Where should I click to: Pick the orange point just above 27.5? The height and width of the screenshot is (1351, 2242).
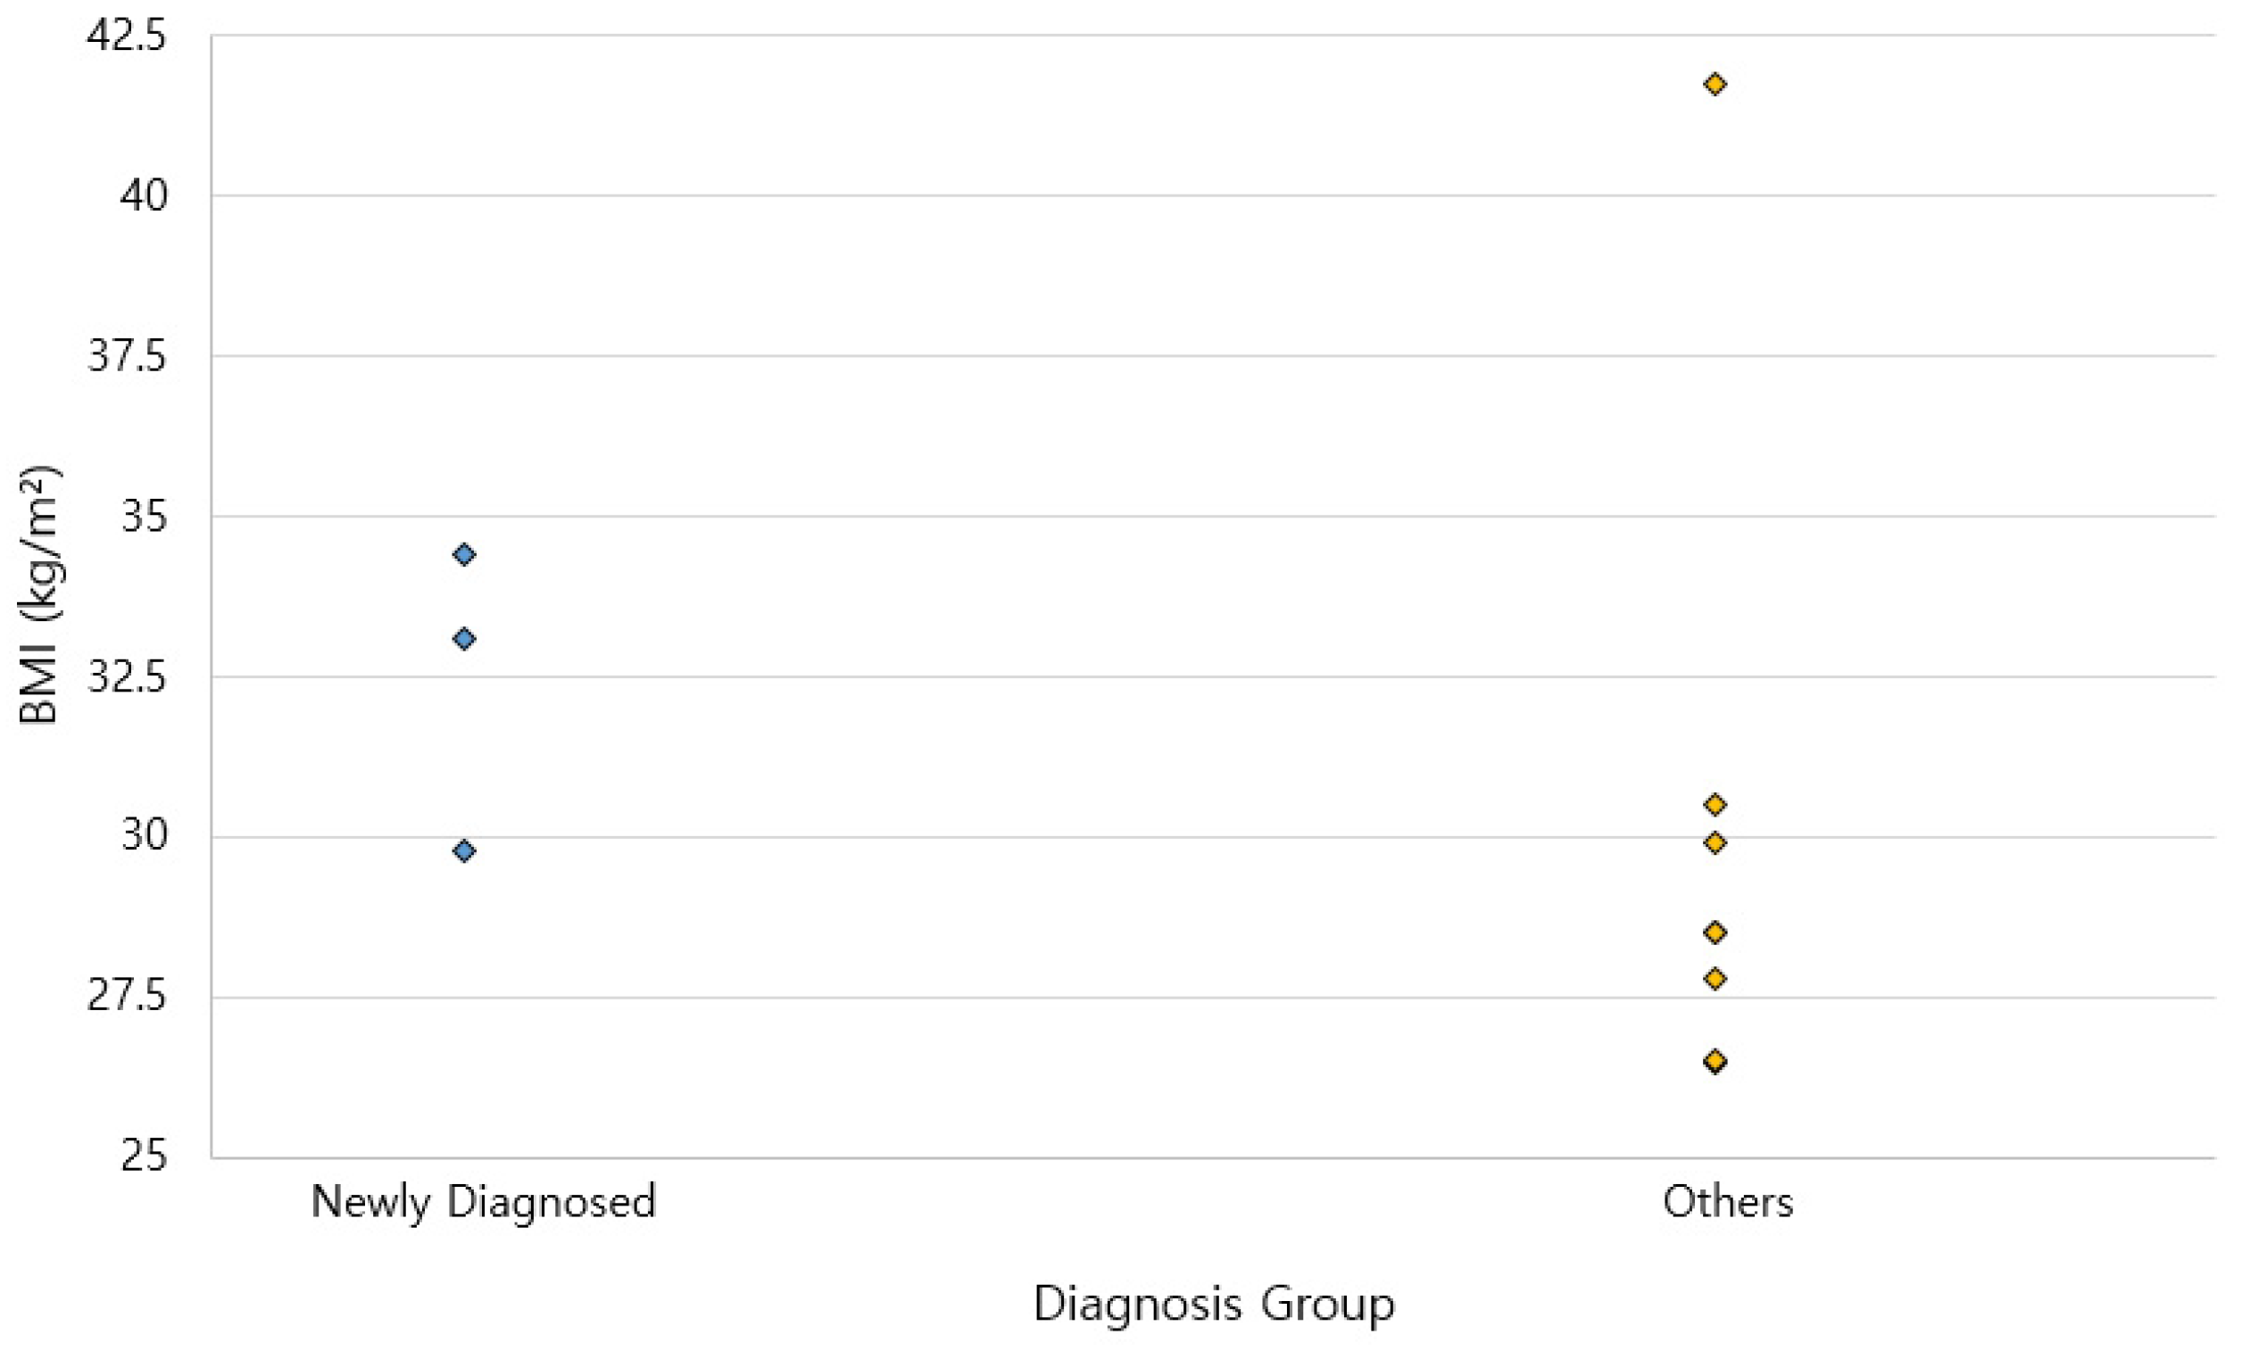coord(1715,979)
